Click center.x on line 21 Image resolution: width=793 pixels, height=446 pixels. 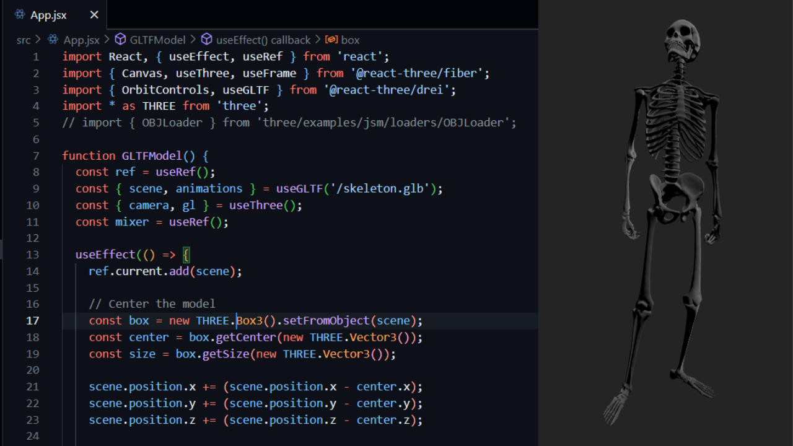tap(383, 387)
